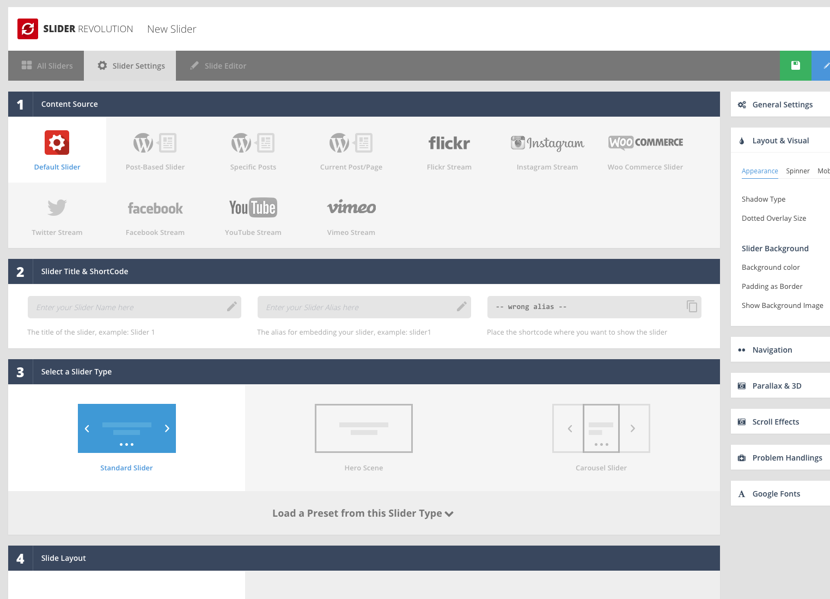
Task: Click the Dotted Overlay Size label
Action: (774, 218)
